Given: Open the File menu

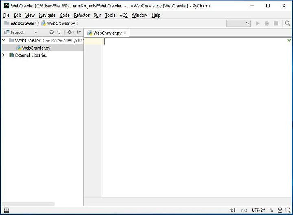Looking at the screenshot, I should (7, 15).
